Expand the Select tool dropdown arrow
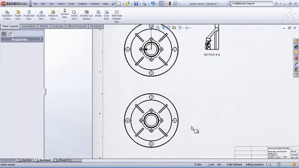Viewport: 299px width, 168px height. (x=165, y=4)
